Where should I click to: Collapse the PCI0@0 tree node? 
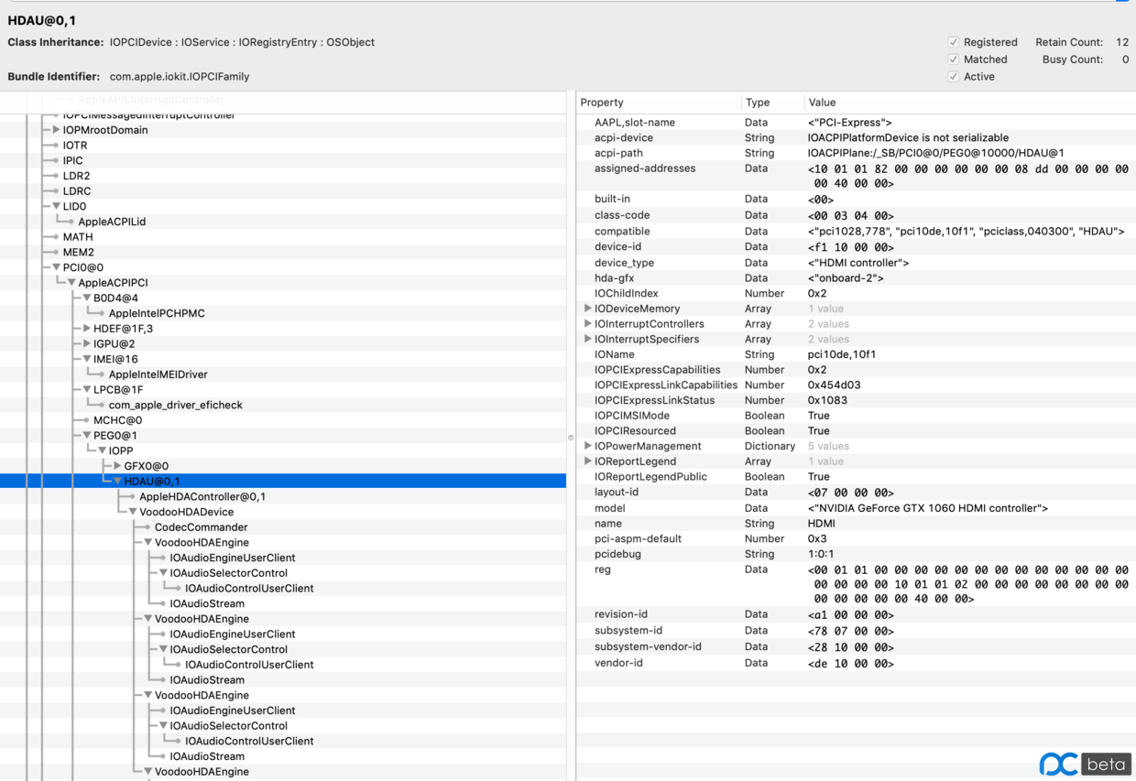[56, 267]
